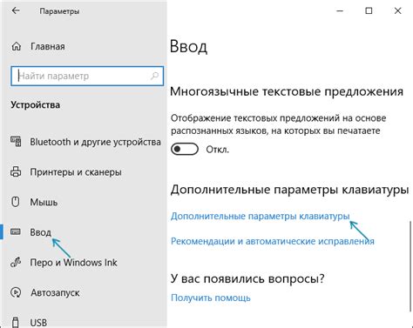Click the back arrow in the Settings header
The image size is (413, 328).
pos(16,10)
